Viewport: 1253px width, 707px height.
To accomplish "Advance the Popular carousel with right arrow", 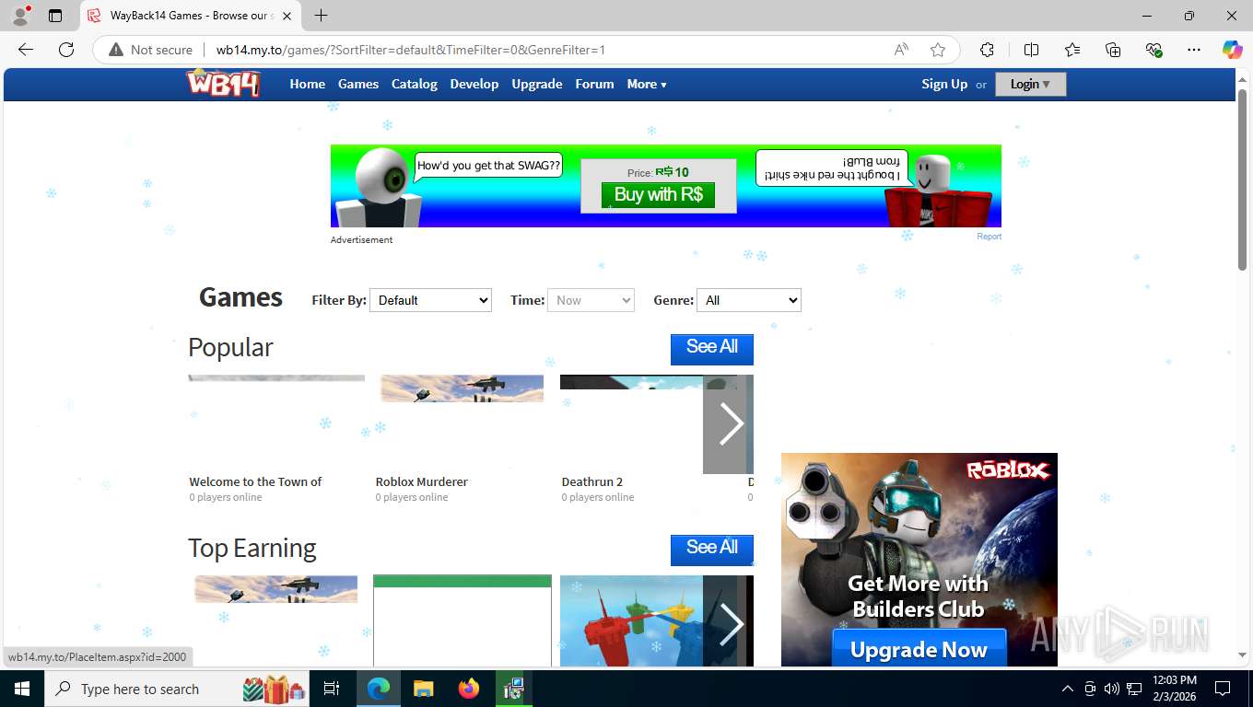I will [x=728, y=424].
